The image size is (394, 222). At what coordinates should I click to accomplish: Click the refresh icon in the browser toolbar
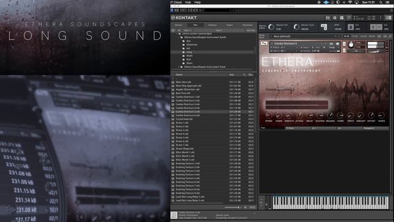click(173, 30)
